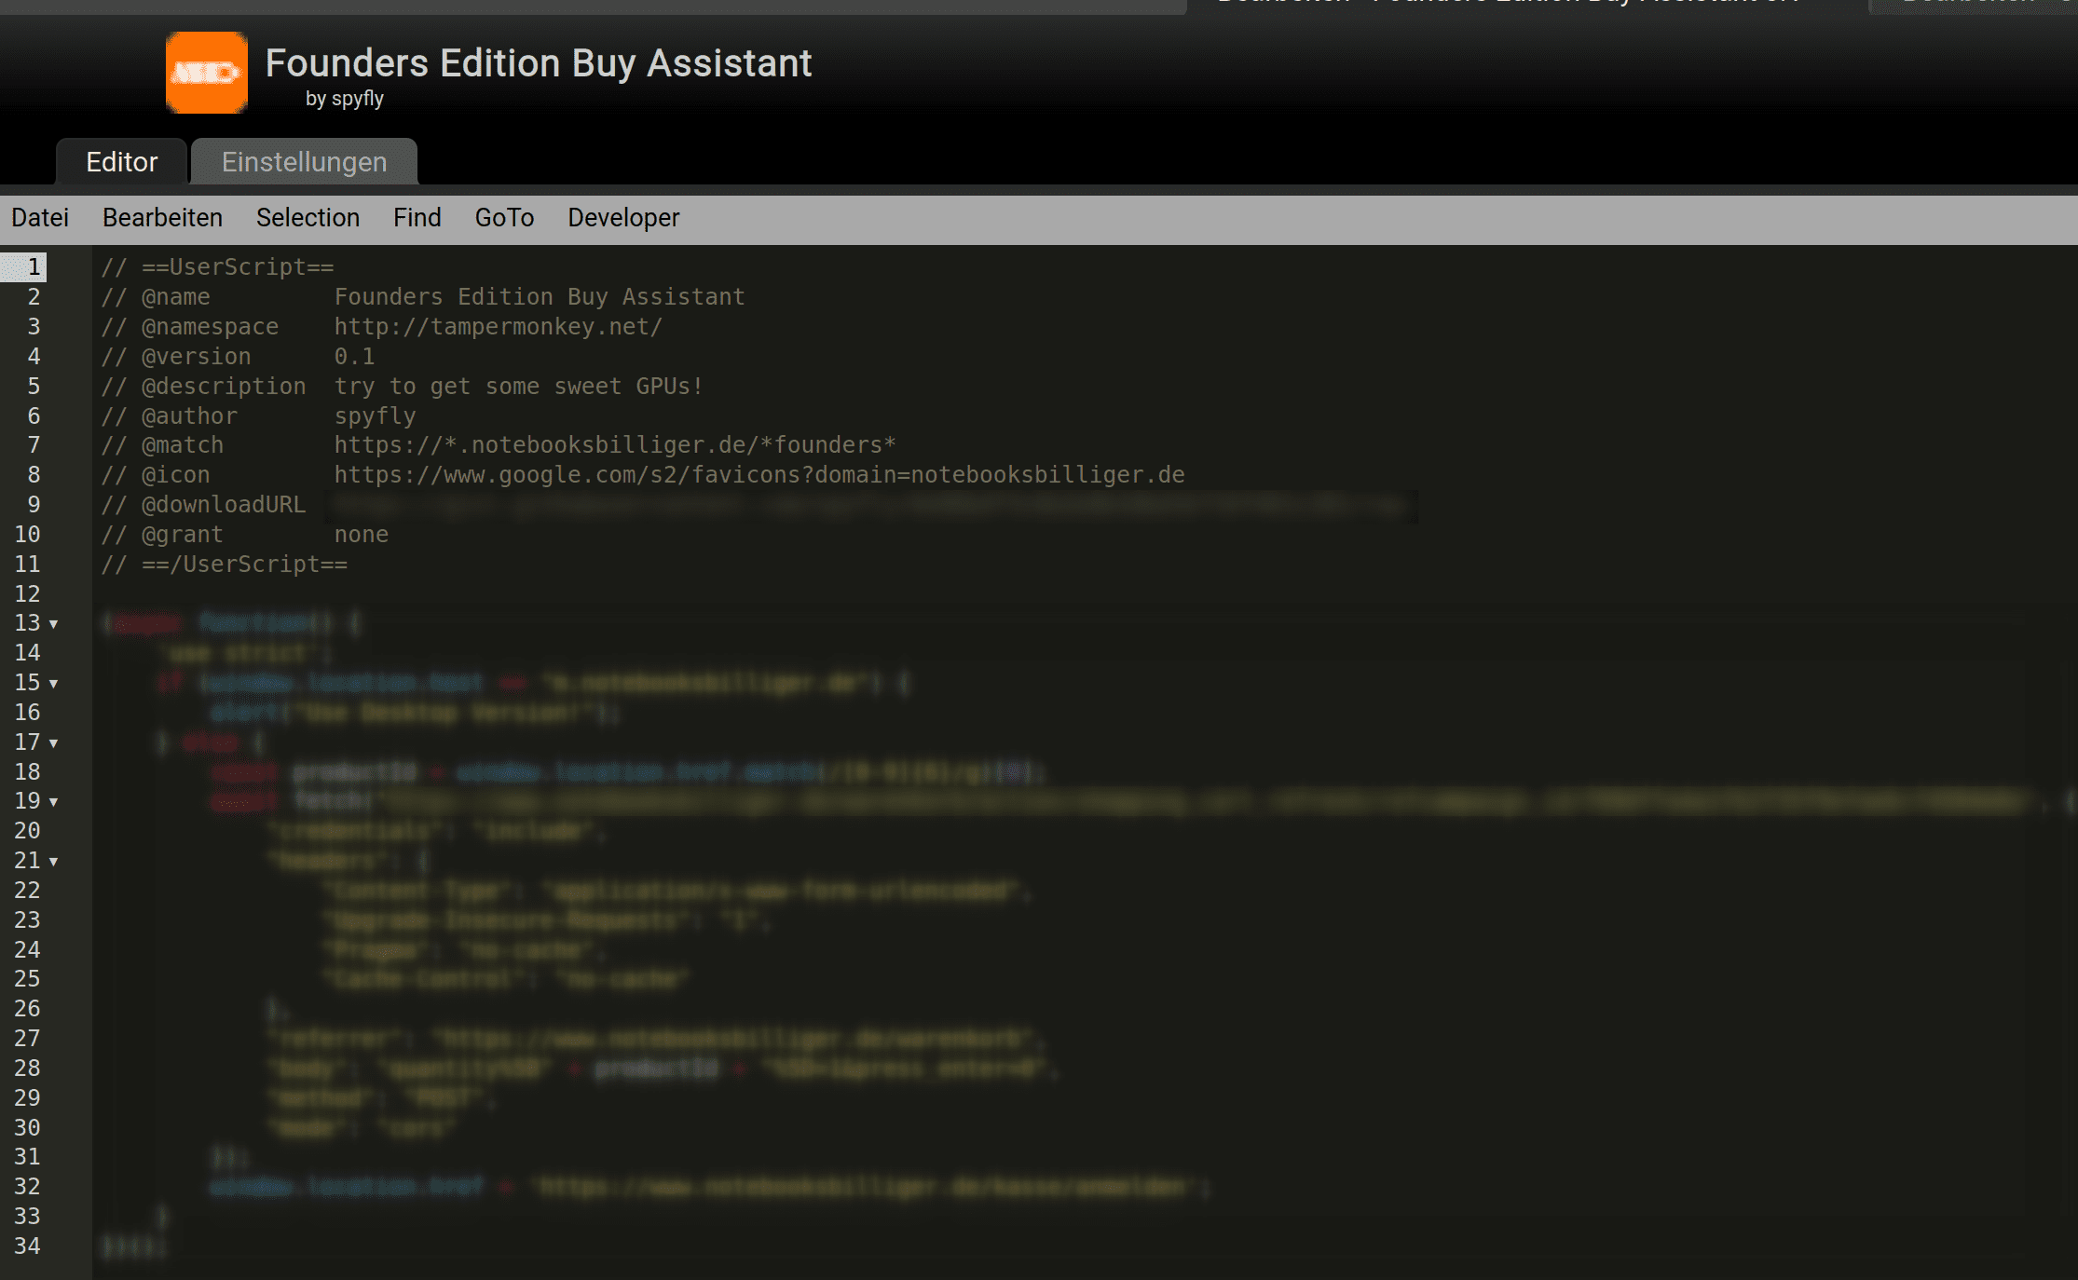Place cursor on the @version 0.1 value
2078x1280 pixels.
click(354, 357)
